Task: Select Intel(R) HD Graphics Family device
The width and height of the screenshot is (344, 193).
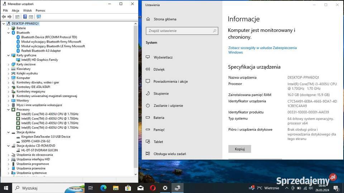Action: click(39, 60)
